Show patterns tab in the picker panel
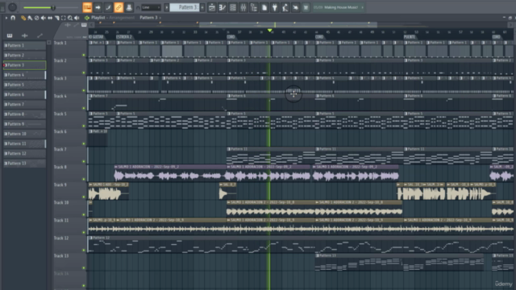 (10, 35)
